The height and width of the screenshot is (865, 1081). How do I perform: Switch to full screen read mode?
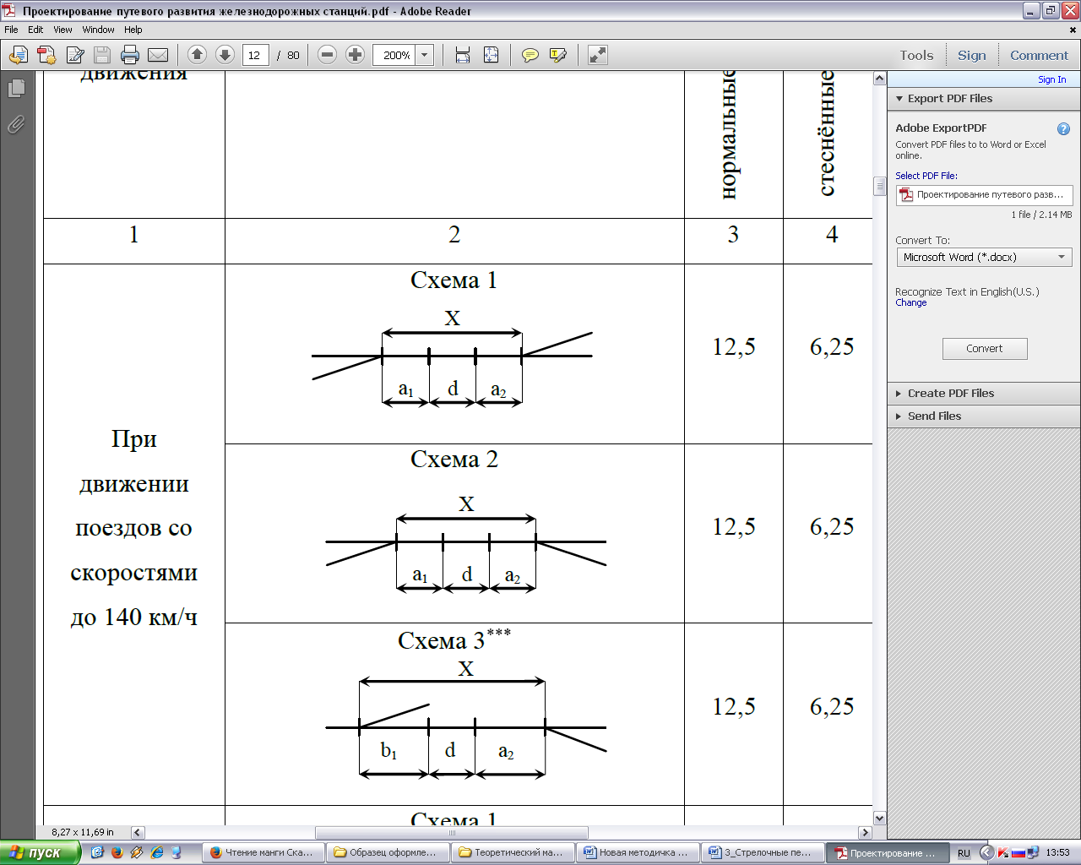[598, 56]
